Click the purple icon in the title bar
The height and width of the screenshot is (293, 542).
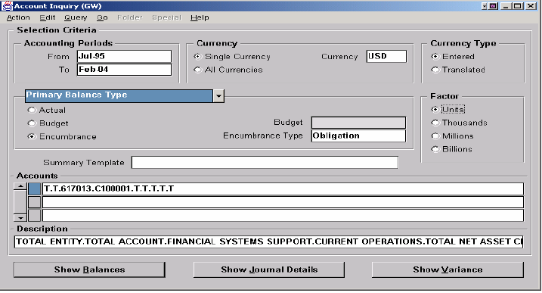point(494,6)
